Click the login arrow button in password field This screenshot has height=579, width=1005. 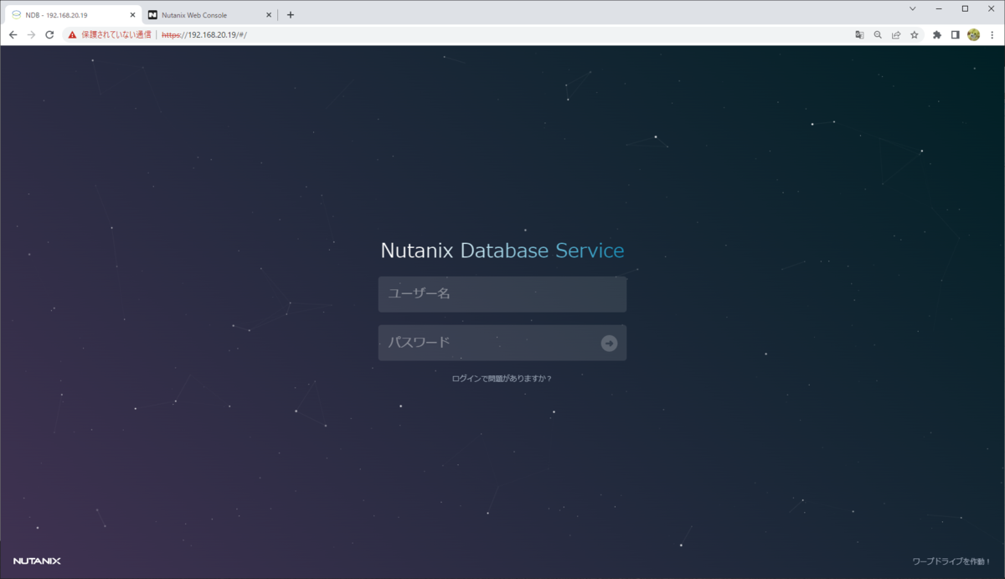(x=609, y=344)
